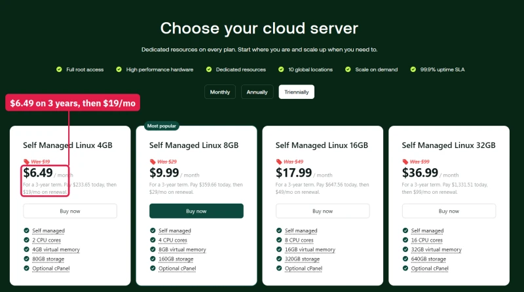Buy the Self Managed Linux 16GB plan
Viewport: 524px width, 292px height.
[x=323, y=211]
